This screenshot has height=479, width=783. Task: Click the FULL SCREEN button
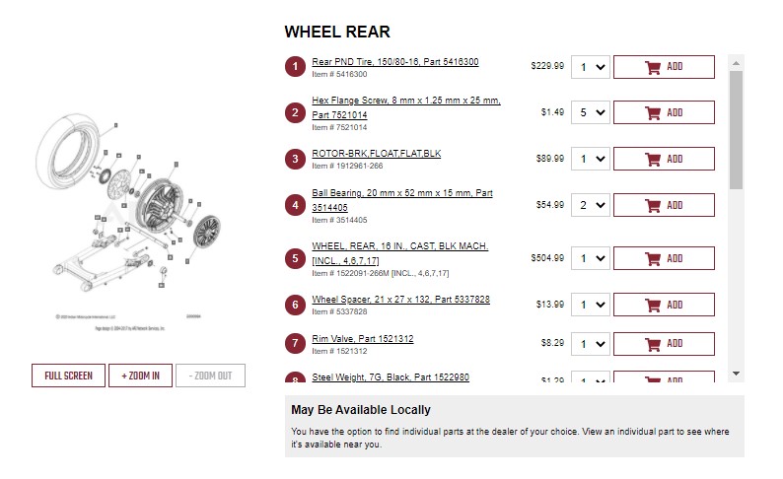pos(68,376)
